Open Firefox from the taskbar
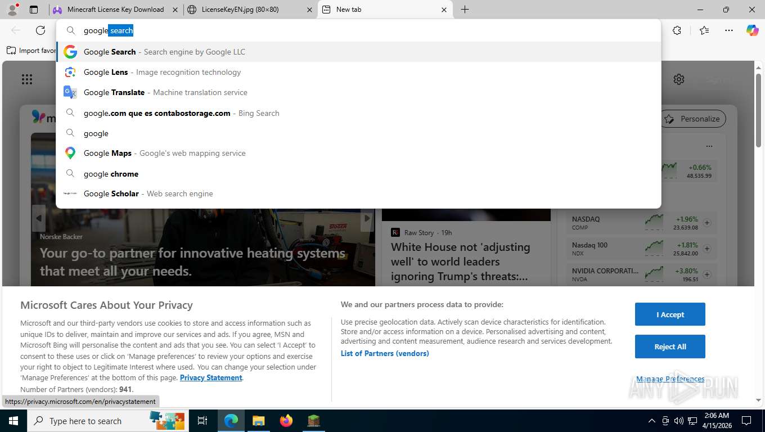 (x=286, y=421)
